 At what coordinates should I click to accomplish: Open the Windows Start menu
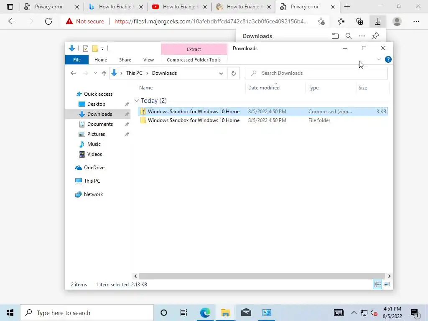[10, 313]
